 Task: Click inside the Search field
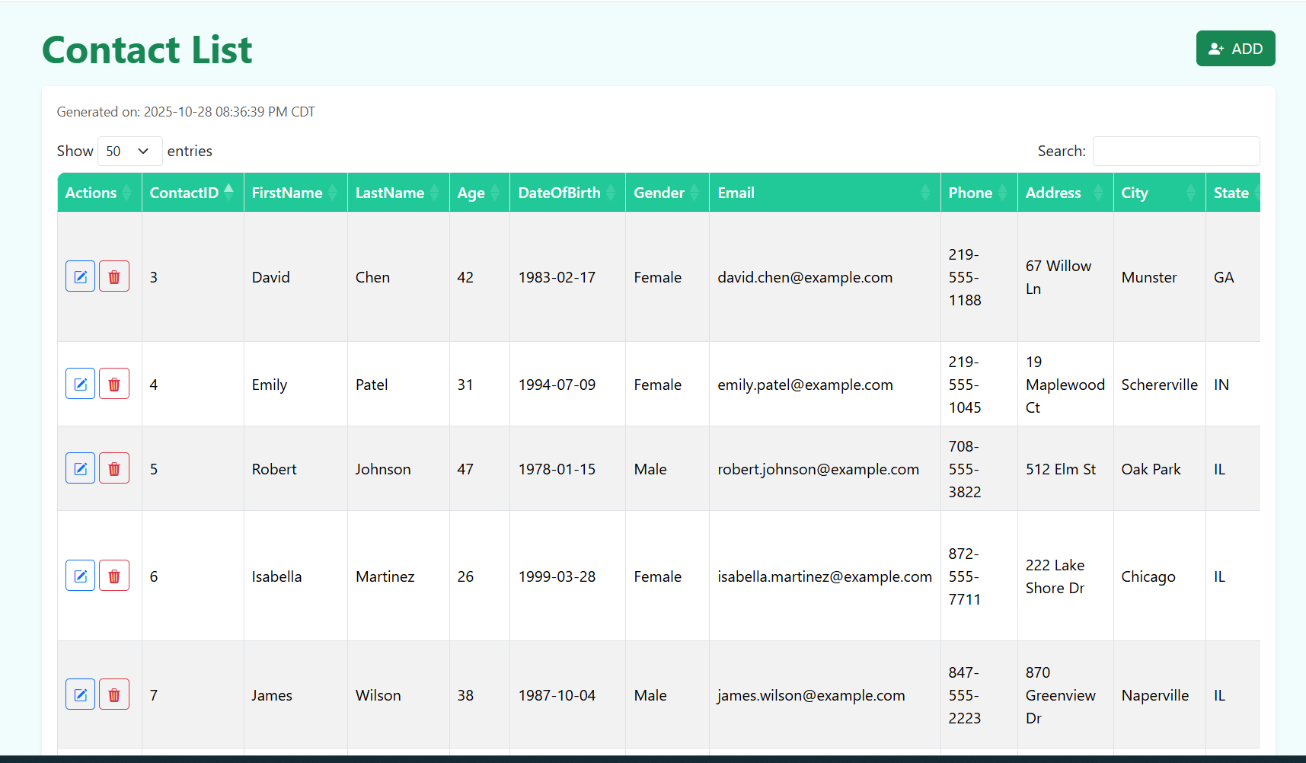point(1176,151)
